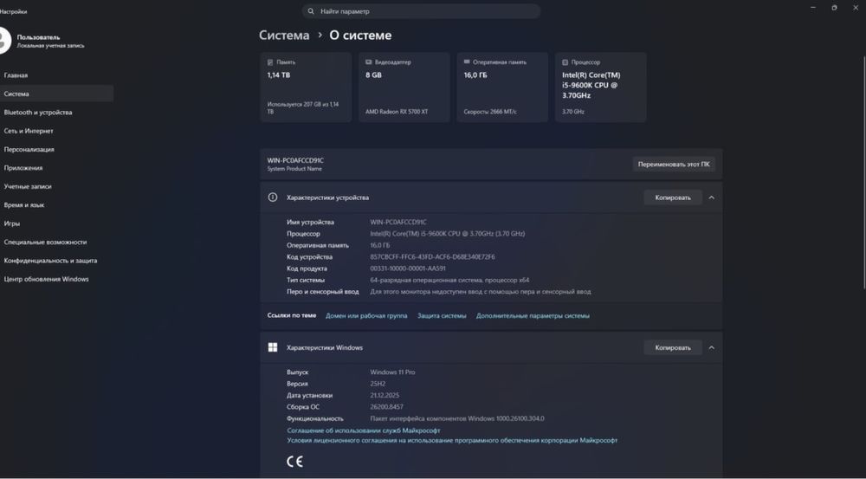Open Защита системы link

(442, 316)
